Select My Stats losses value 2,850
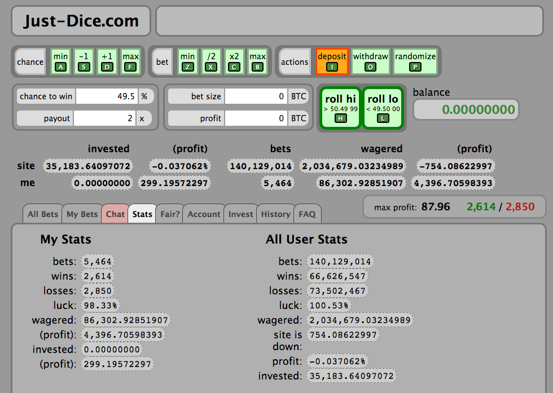The image size is (553, 393). 98,291
